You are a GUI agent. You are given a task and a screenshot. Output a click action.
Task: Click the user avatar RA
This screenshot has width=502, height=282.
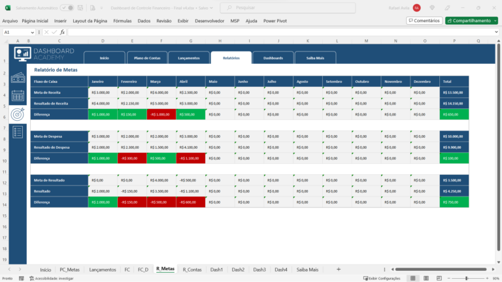point(416,8)
